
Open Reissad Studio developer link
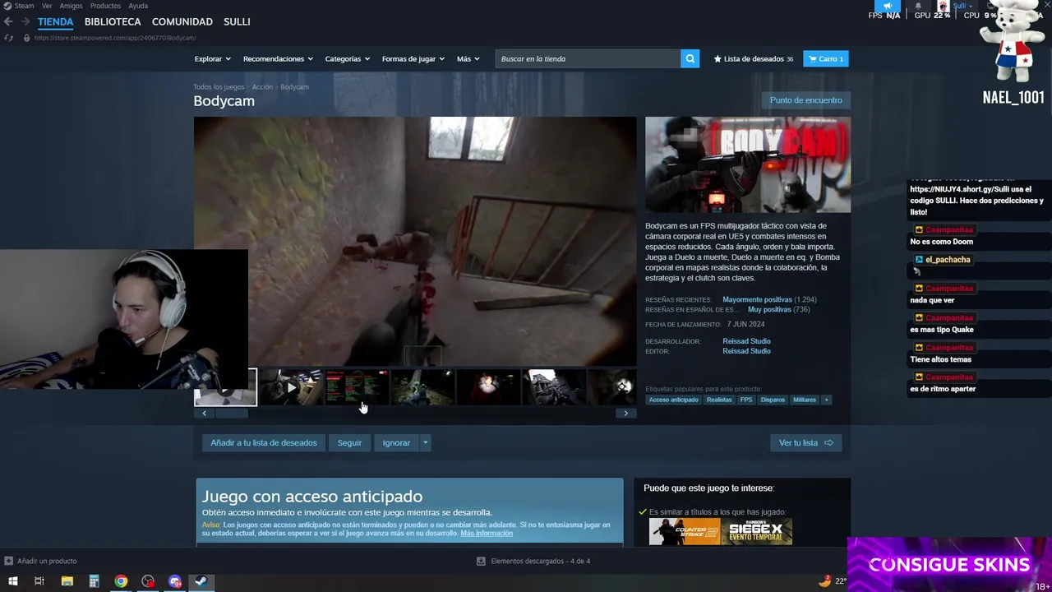click(746, 341)
